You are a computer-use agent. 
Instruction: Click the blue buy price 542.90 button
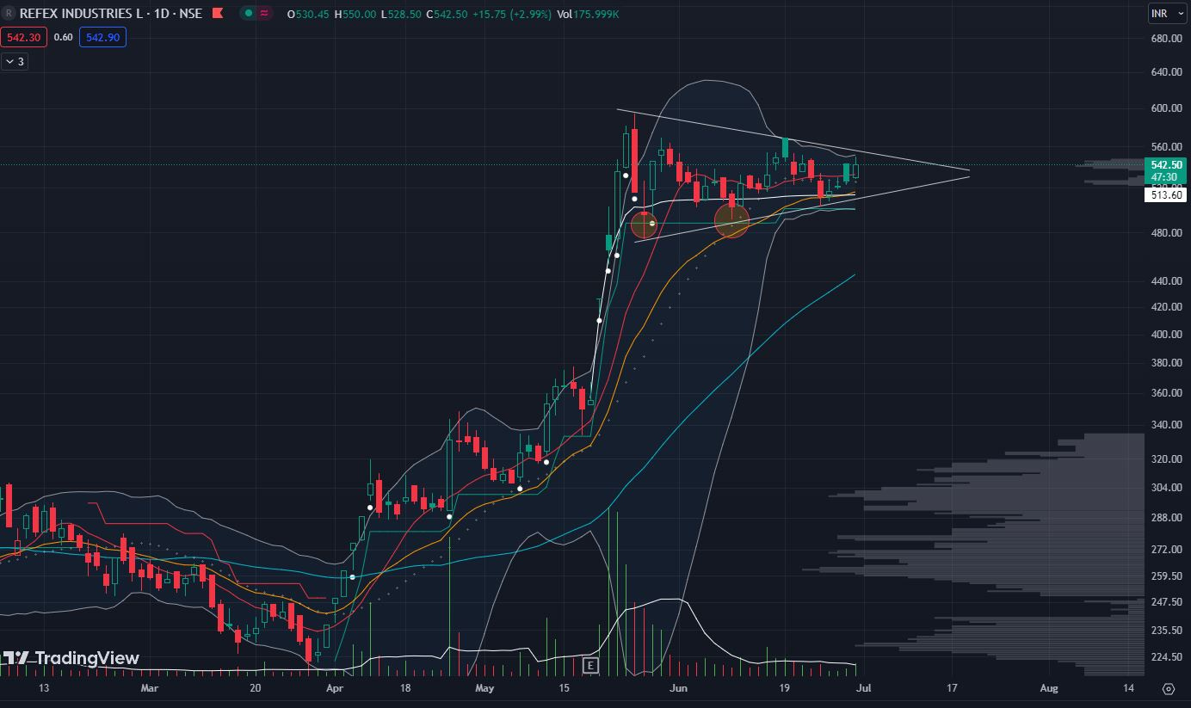(x=102, y=37)
